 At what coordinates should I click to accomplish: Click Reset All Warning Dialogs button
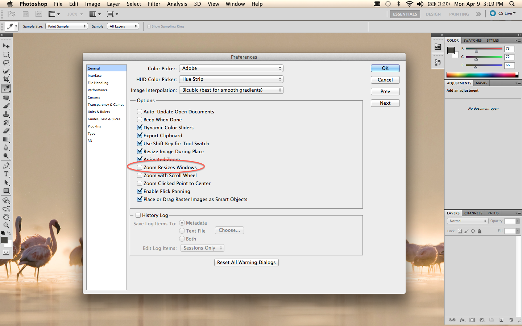[246, 262]
